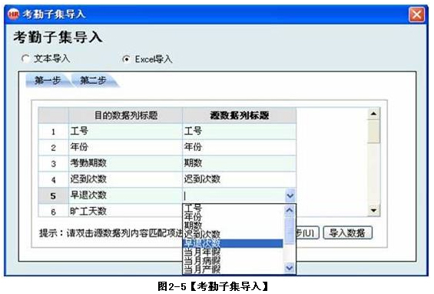The width and height of the screenshot is (434, 294).
Task: Switch to the 第一步 tab
Action: click(x=48, y=81)
